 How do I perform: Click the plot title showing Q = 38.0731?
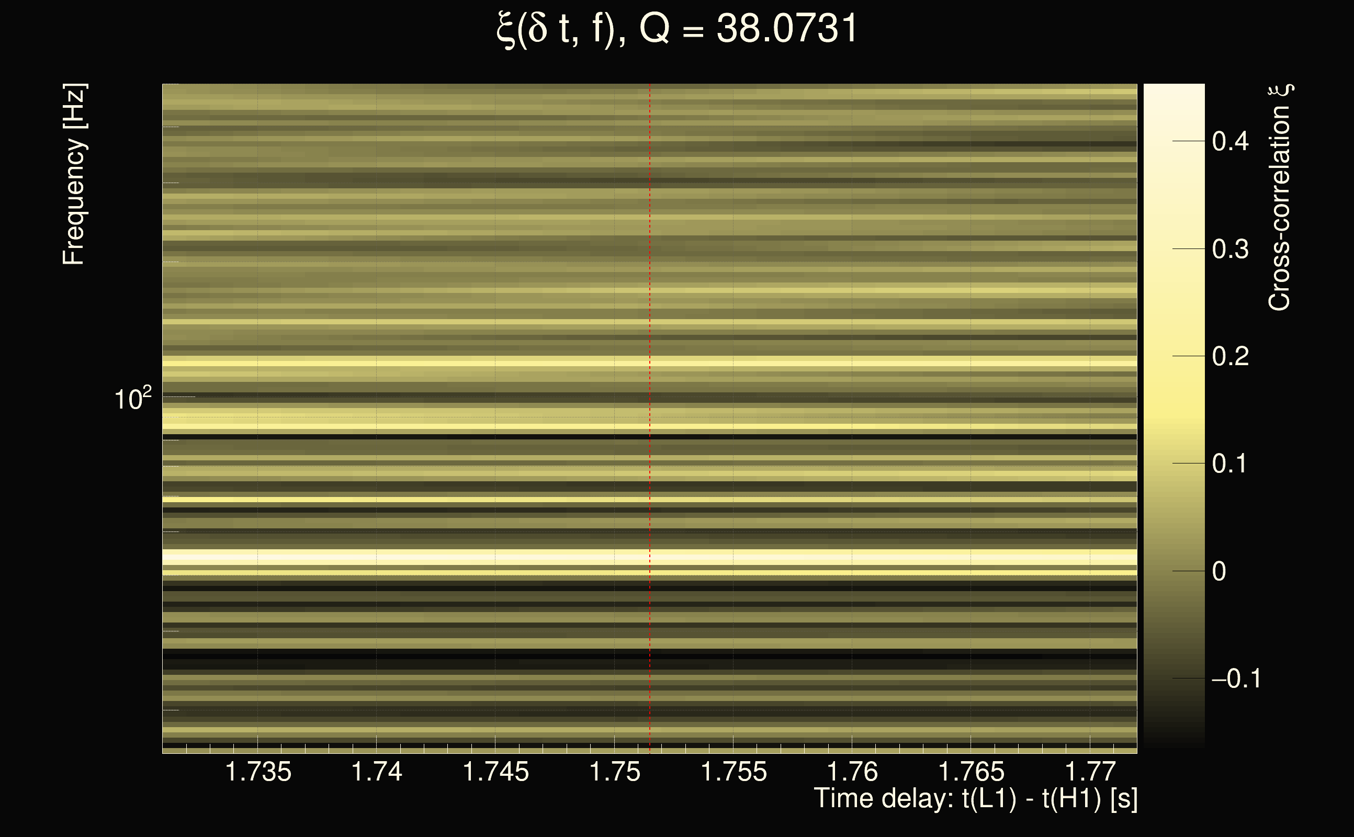tap(676, 29)
